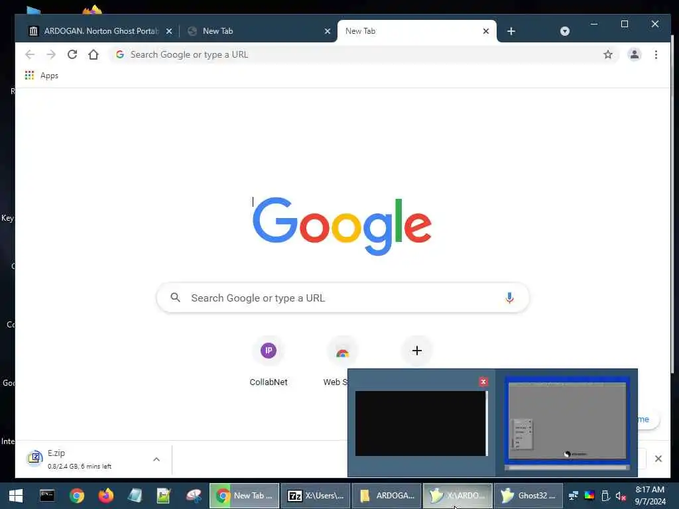The height and width of the screenshot is (509, 679).
Task: Open the tab search dropdown circle
Action: tap(565, 31)
